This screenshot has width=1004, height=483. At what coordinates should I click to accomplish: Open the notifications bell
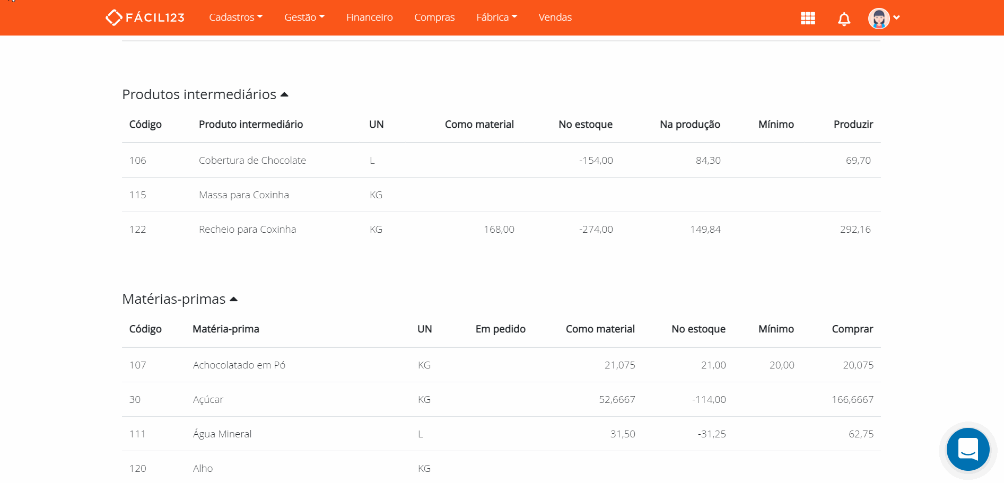(843, 17)
